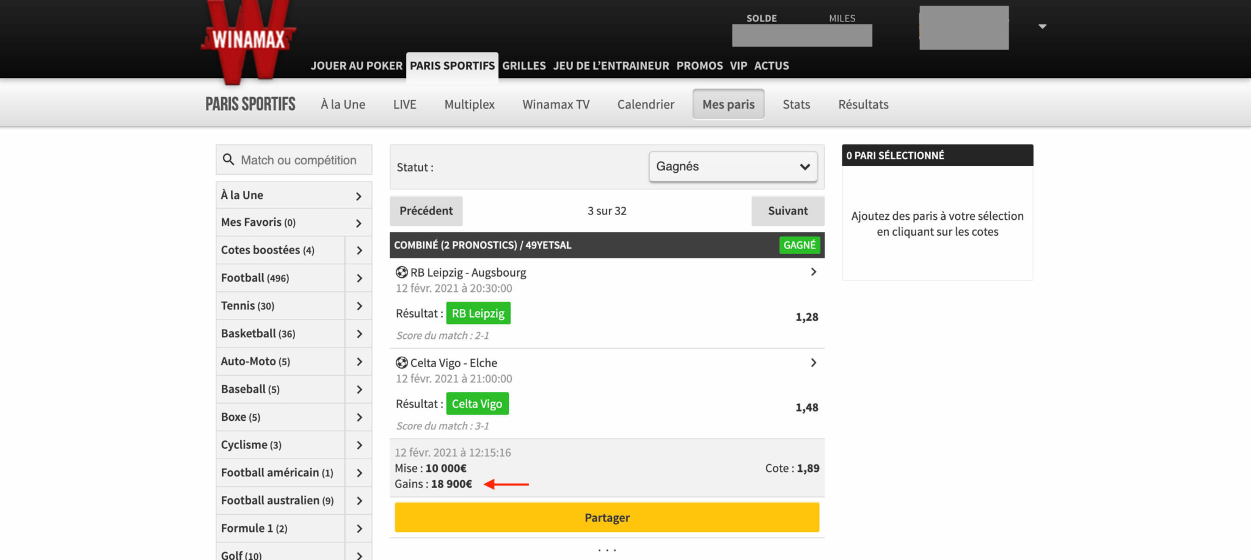Viewport: 1251px width, 560px height.
Task: Click the Celta Vigo - Elche match title
Action: [454, 363]
